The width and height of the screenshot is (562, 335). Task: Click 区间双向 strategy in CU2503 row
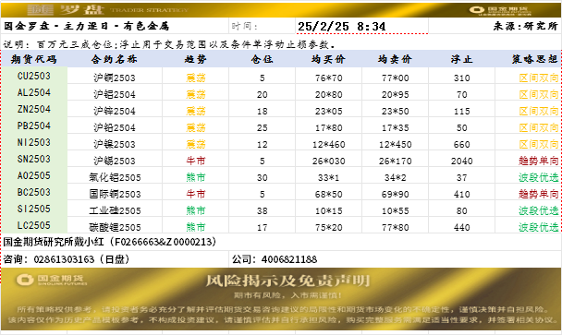539,78
